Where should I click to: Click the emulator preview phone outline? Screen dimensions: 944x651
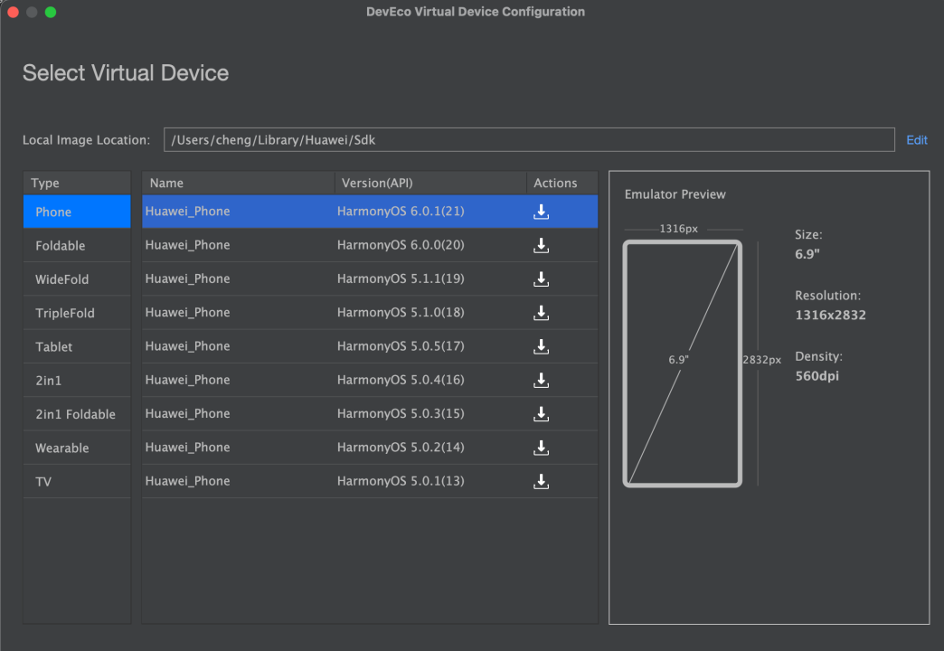click(682, 363)
